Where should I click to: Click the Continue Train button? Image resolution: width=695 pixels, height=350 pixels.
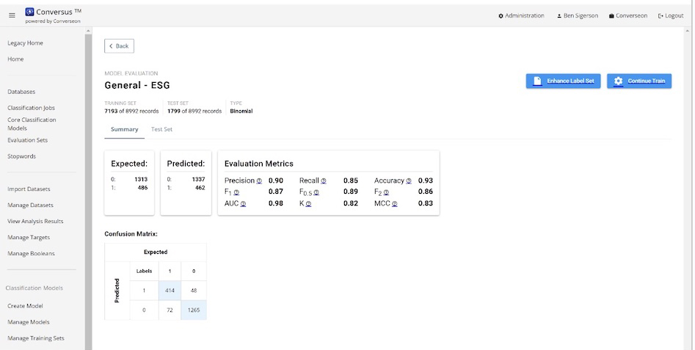click(x=639, y=81)
